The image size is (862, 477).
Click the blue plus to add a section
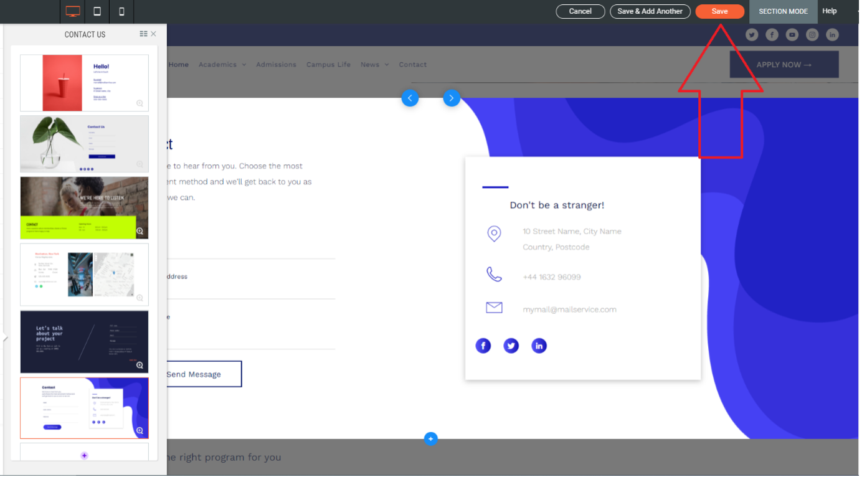pos(431,438)
